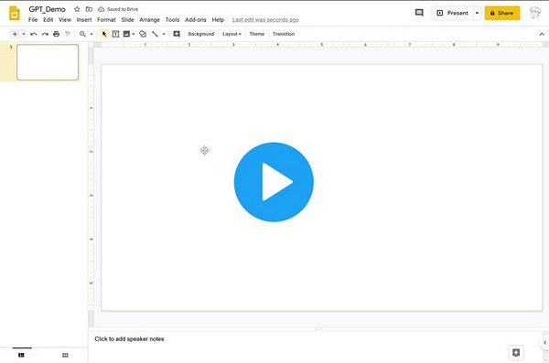Print the presentation
The width and height of the screenshot is (549, 363).
(x=56, y=34)
